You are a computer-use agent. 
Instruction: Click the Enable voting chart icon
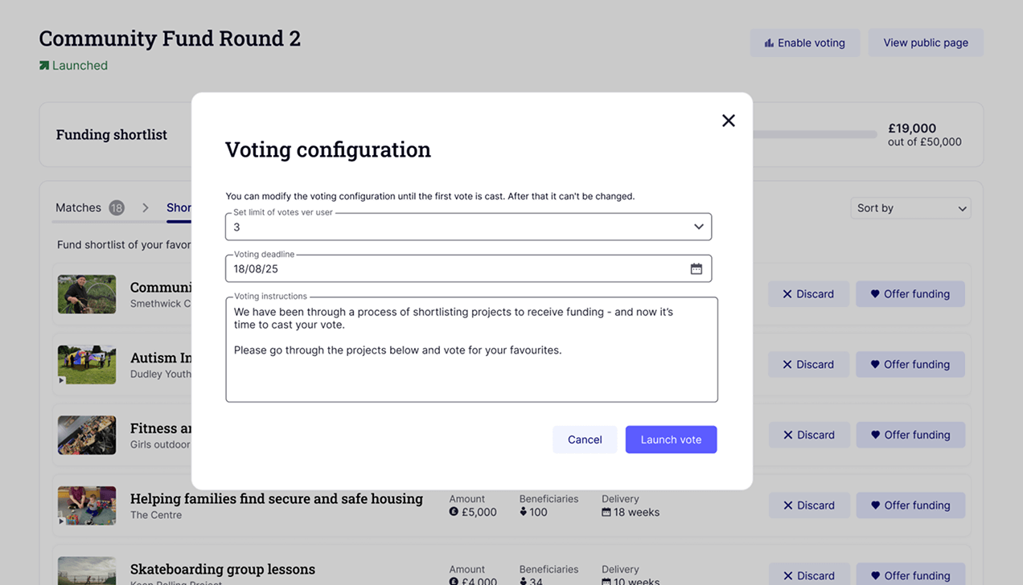[x=769, y=43]
